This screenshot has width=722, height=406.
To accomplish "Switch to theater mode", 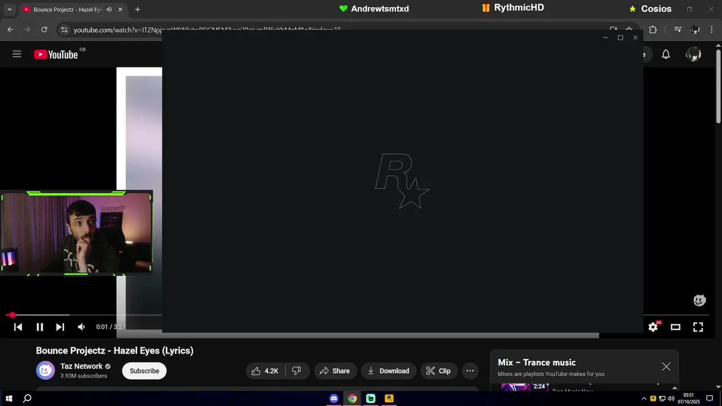I will (675, 327).
